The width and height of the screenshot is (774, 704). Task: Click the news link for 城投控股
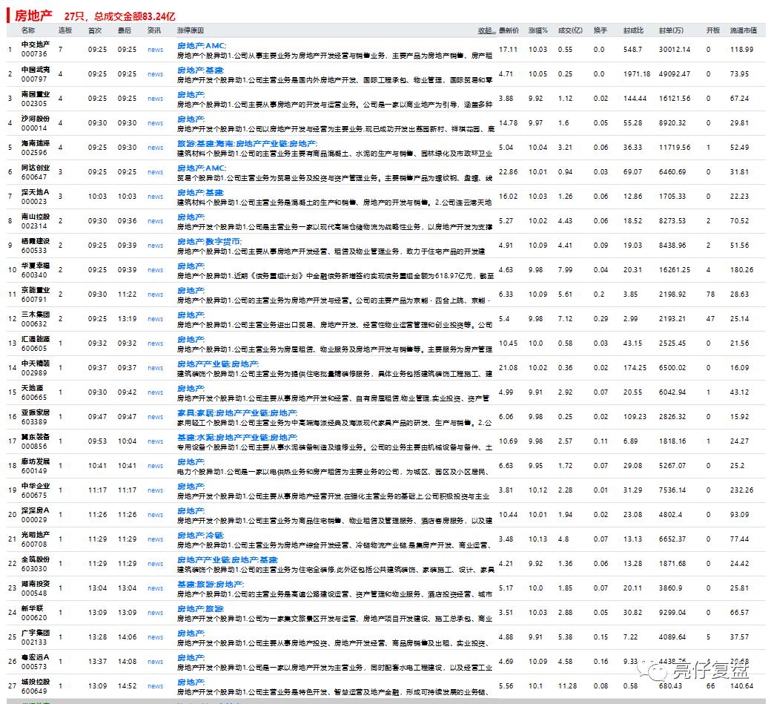coord(155,686)
